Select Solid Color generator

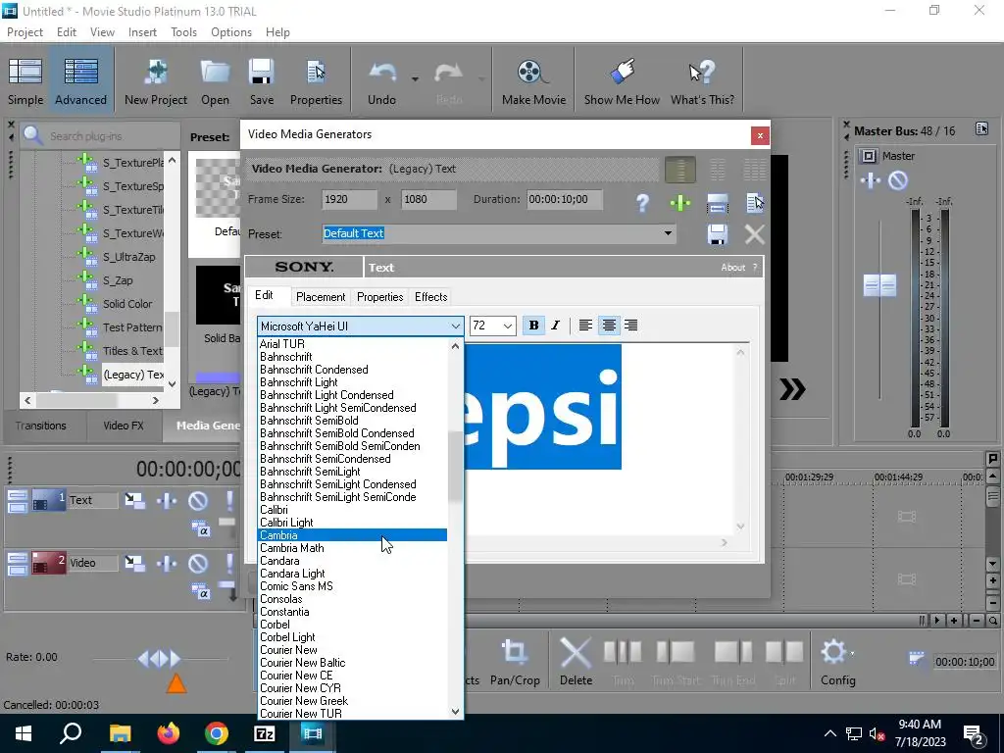(x=127, y=304)
